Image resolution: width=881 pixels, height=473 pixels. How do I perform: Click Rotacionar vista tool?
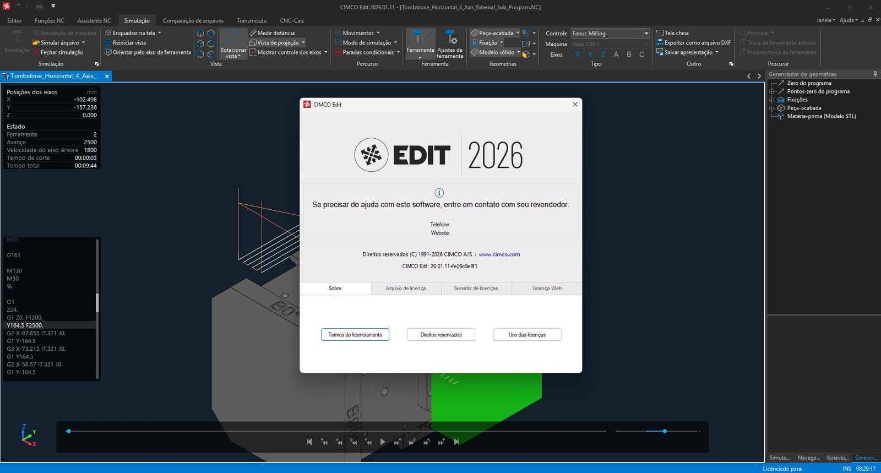(x=233, y=44)
